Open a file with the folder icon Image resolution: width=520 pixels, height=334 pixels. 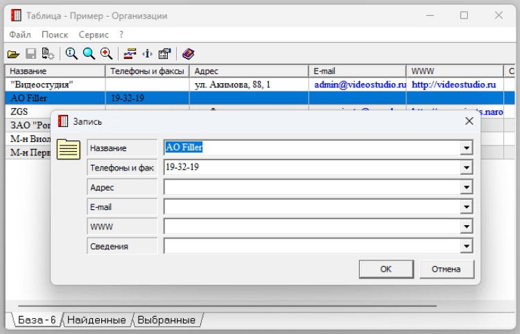[x=14, y=53]
